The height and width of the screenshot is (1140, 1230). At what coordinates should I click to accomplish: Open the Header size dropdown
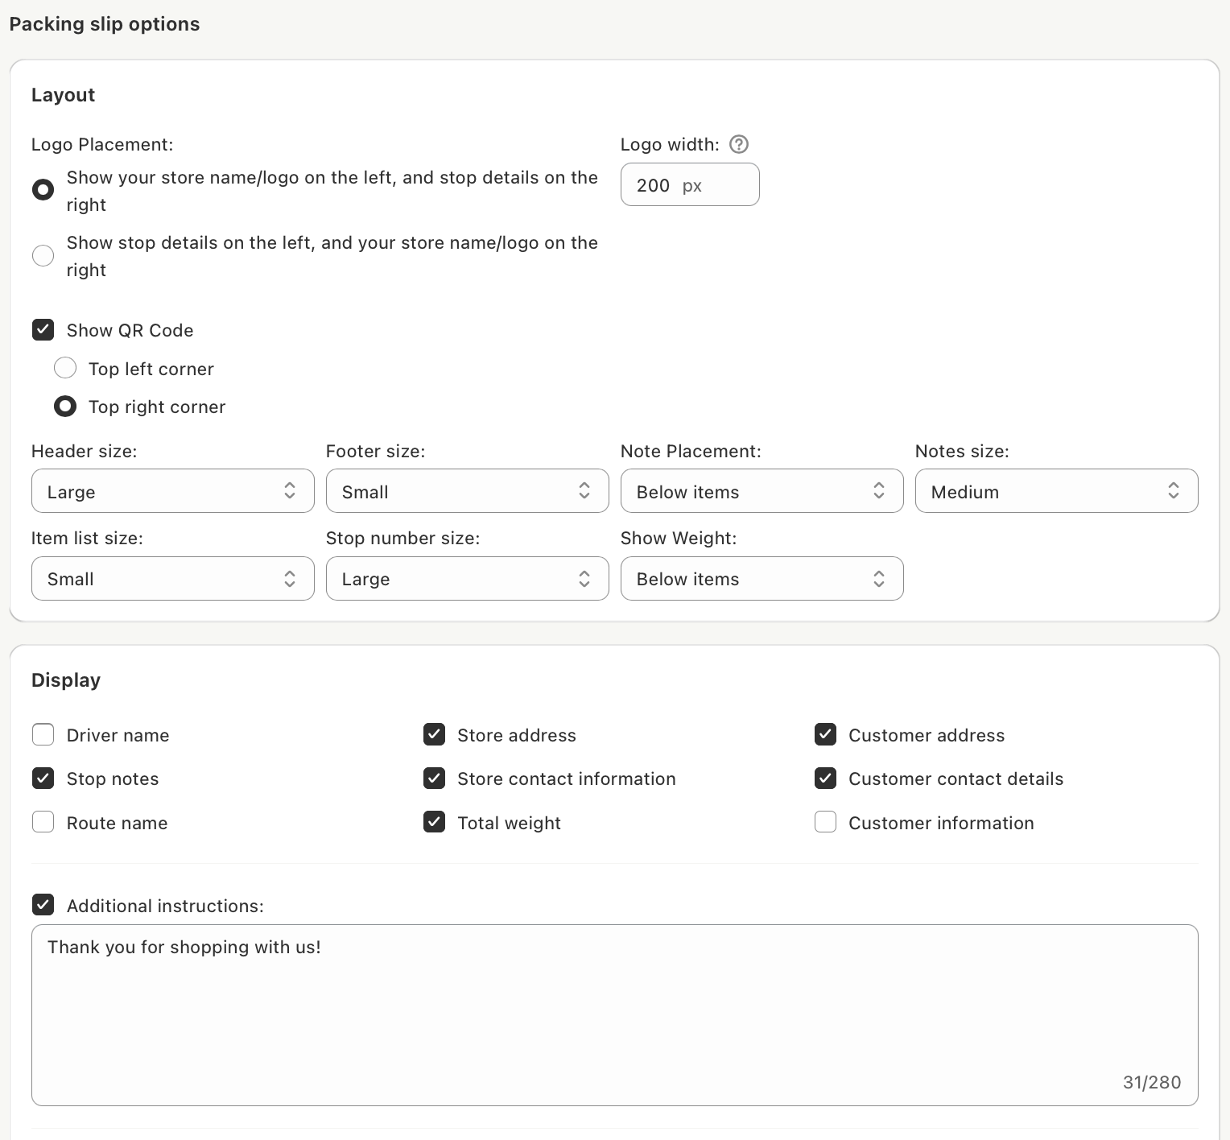pyautogui.click(x=172, y=491)
